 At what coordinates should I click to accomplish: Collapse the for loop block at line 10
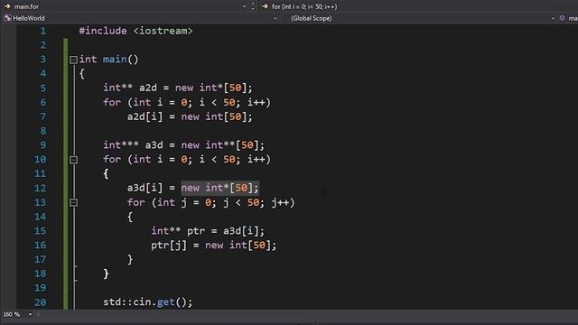pos(73,160)
